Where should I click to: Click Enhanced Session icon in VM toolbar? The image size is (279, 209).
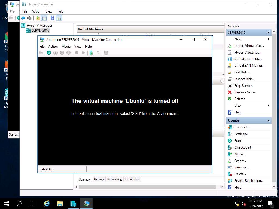tap(107, 53)
